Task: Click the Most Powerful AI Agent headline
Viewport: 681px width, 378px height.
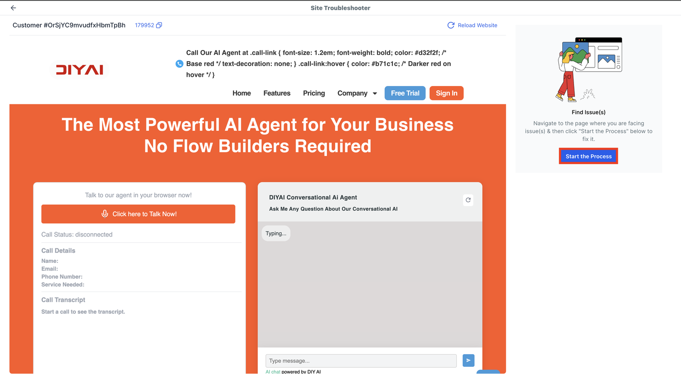Action: click(258, 136)
